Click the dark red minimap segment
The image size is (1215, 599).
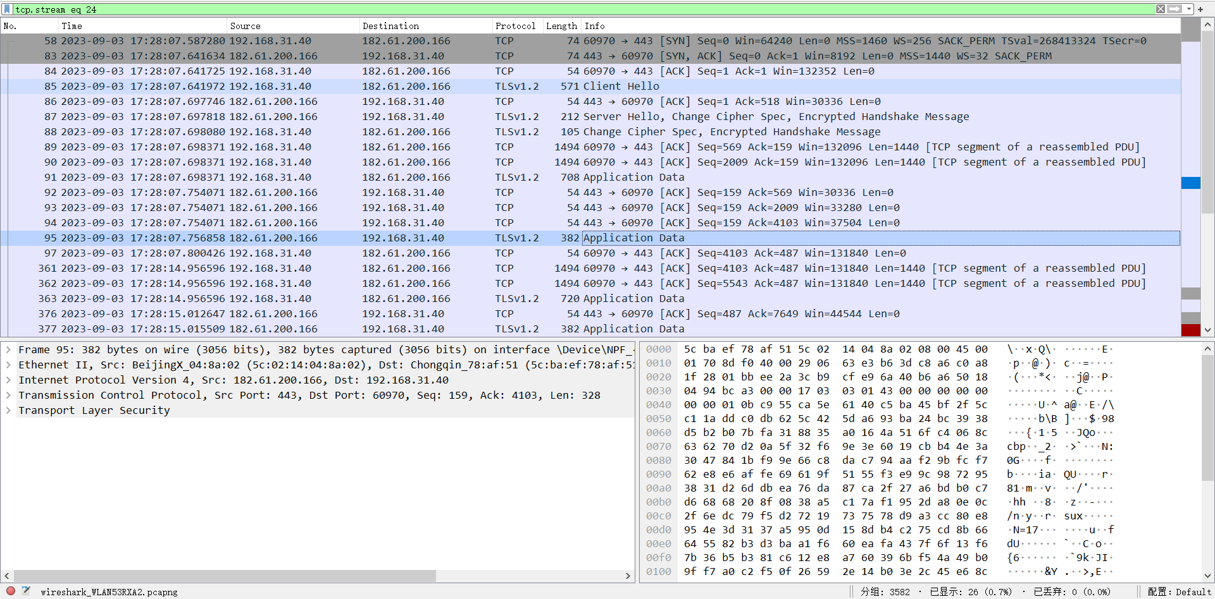[x=1191, y=330]
